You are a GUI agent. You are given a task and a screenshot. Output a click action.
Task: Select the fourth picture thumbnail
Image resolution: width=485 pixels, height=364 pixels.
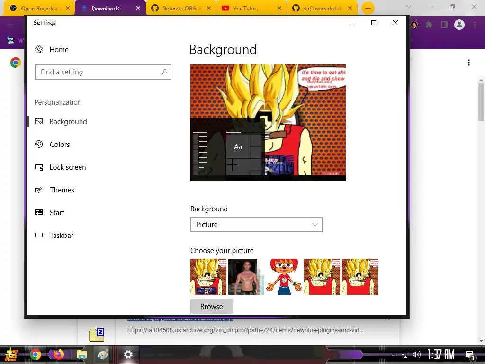tap(322, 277)
